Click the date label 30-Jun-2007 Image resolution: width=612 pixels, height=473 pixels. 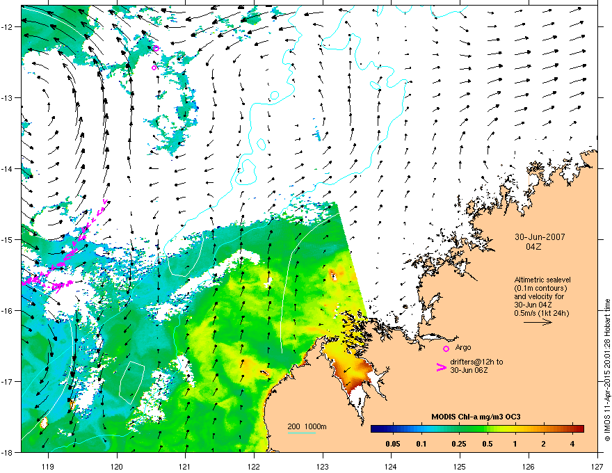(540, 237)
